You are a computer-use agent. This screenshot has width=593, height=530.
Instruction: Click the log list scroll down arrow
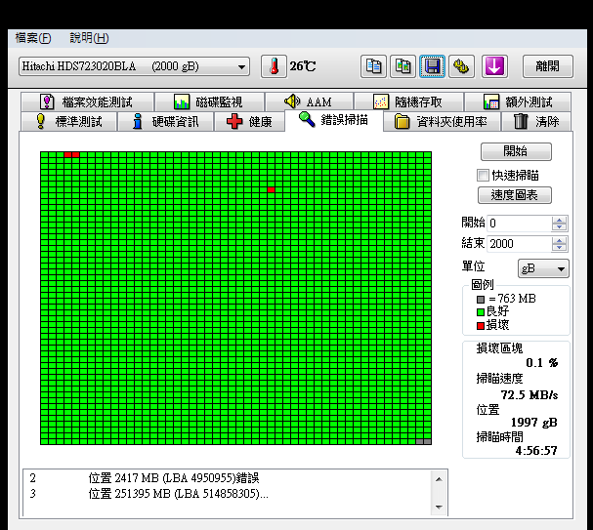click(x=439, y=507)
